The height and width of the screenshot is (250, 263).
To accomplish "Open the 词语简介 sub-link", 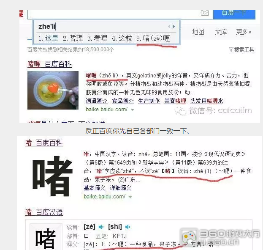I will pyautogui.click(x=97, y=101).
